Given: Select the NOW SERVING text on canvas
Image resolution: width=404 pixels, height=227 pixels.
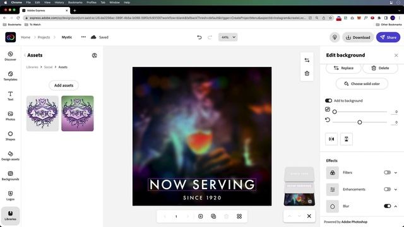Looking at the screenshot, I should (202, 185).
